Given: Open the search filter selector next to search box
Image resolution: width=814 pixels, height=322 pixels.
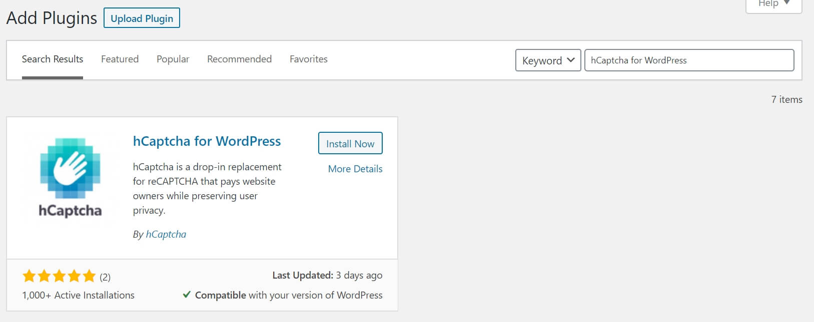Looking at the screenshot, I should point(548,60).
